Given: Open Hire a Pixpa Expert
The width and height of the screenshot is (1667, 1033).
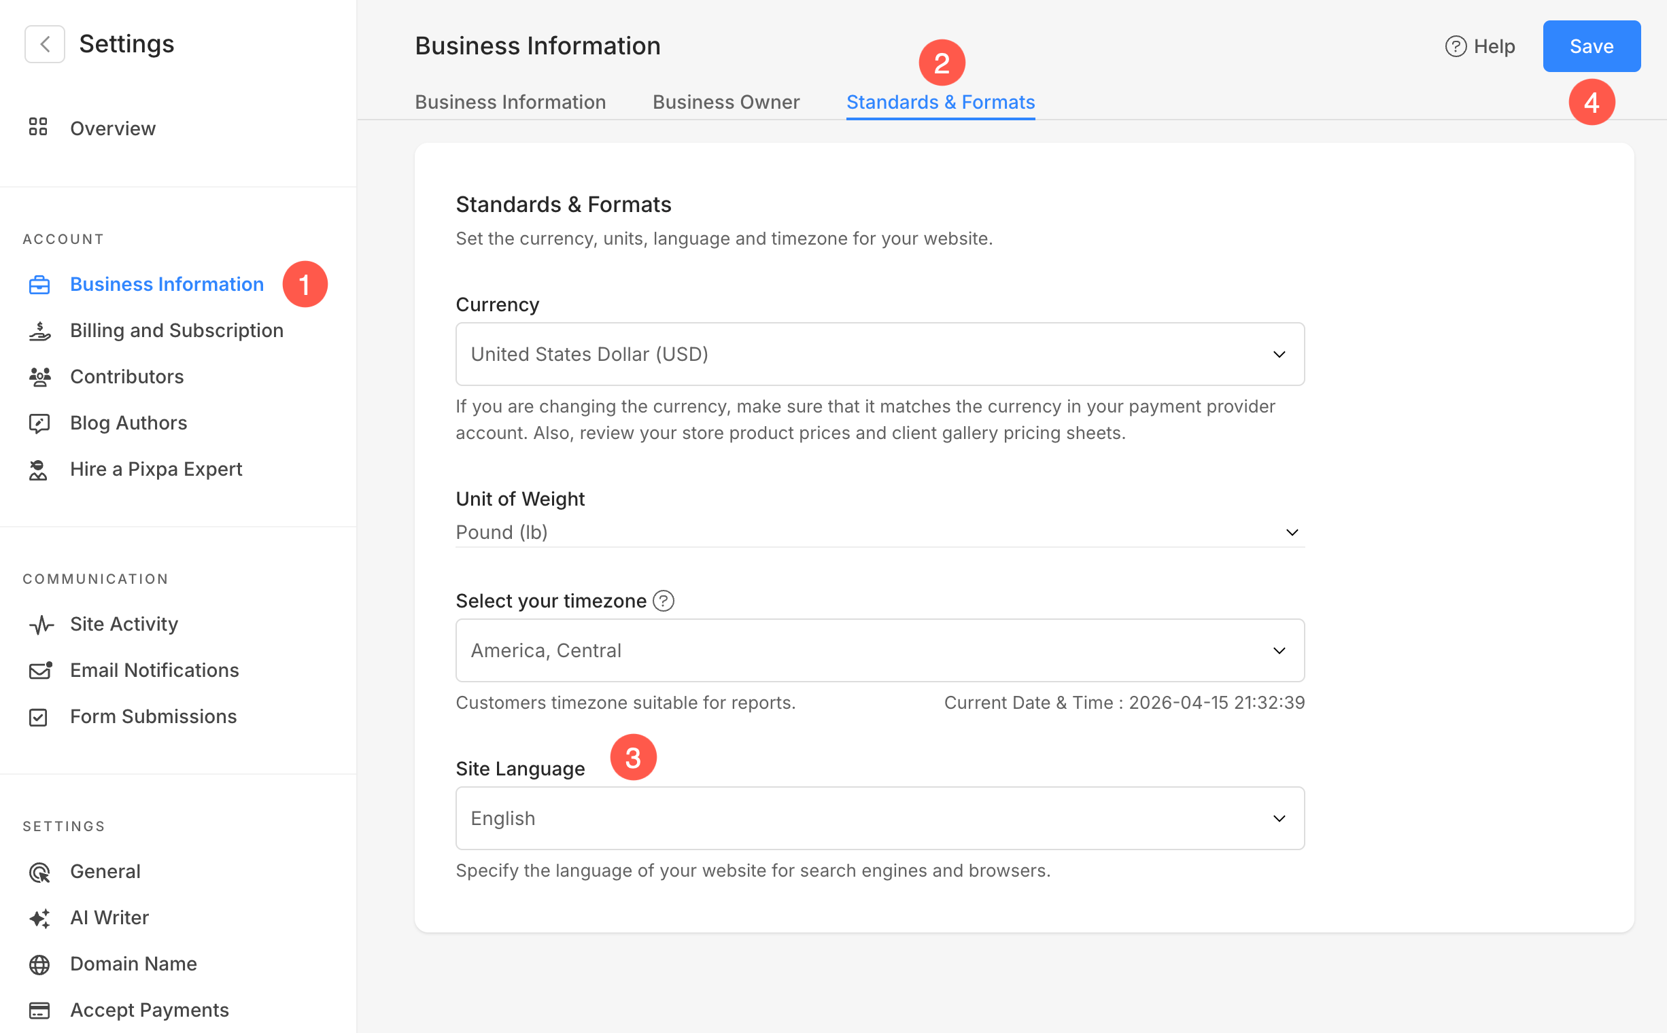Looking at the screenshot, I should (x=156, y=469).
